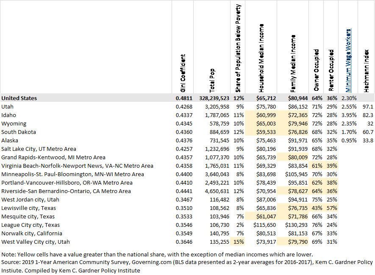
Task: Click Utah's Gini coefficient 0.4268
Action: click(184, 106)
